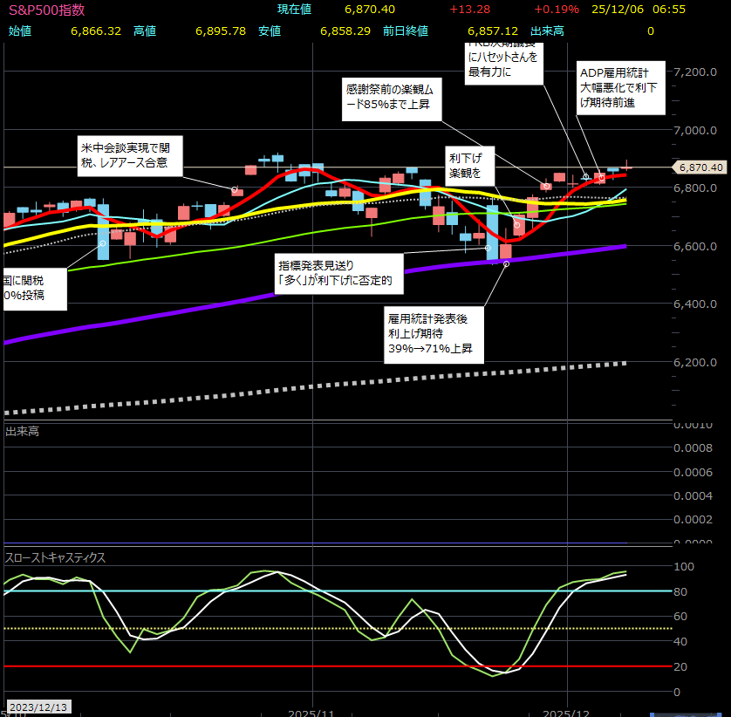Screen dimensions: 731x717
Task: Click the ADP雇用統計 annotation box
Action: point(621,87)
